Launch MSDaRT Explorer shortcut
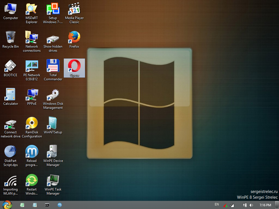This screenshot has width=279, height=209. pos(32,14)
